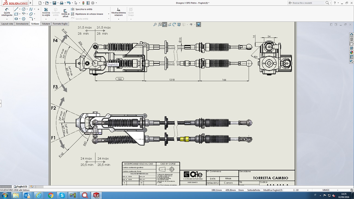Viewport: 354px width, 199px height.
Task: Print the drawing
Action: click(x=62, y=3)
